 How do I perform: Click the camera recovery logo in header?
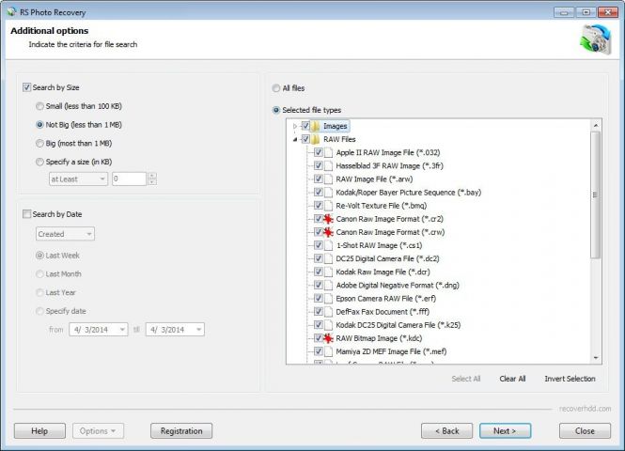click(x=596, y=39)
